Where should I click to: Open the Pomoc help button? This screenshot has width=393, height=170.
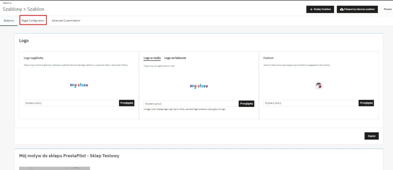point(388,9)
